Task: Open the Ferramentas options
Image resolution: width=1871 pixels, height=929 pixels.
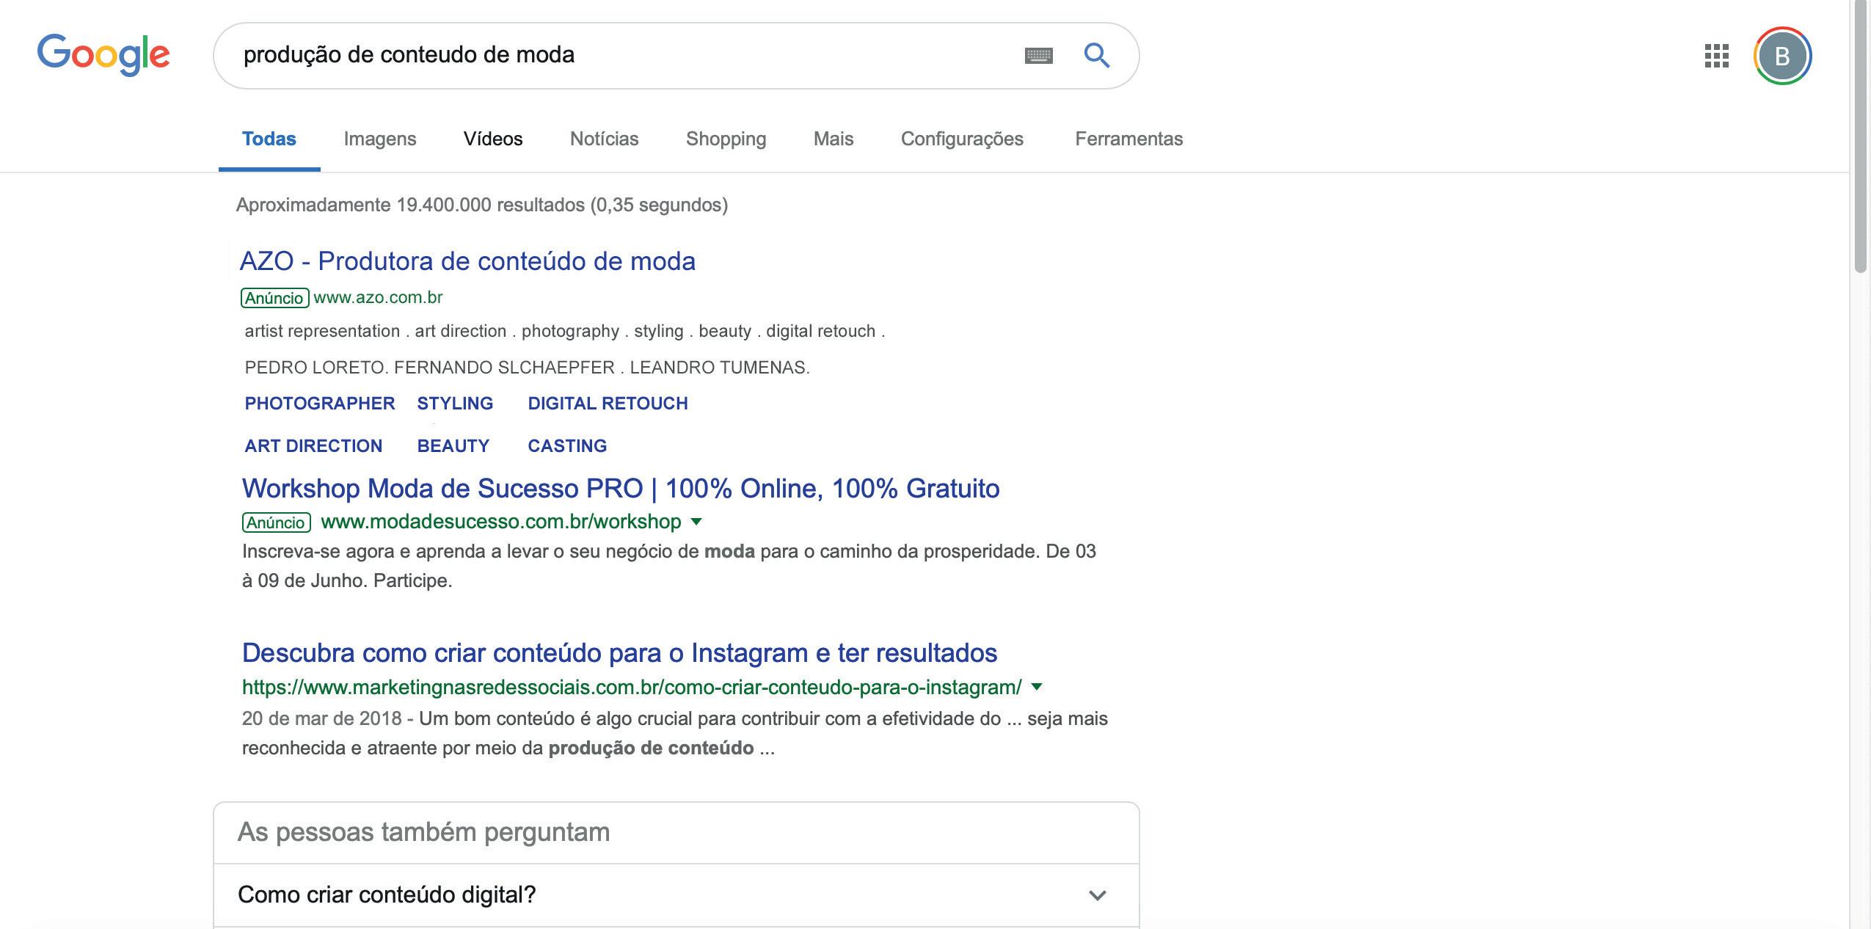Action: pyautogui.click(x=1129, y=139)
